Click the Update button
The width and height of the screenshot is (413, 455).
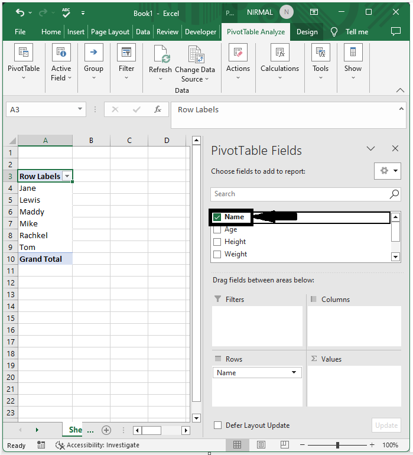pyautogui.click(x=386, y=425)
